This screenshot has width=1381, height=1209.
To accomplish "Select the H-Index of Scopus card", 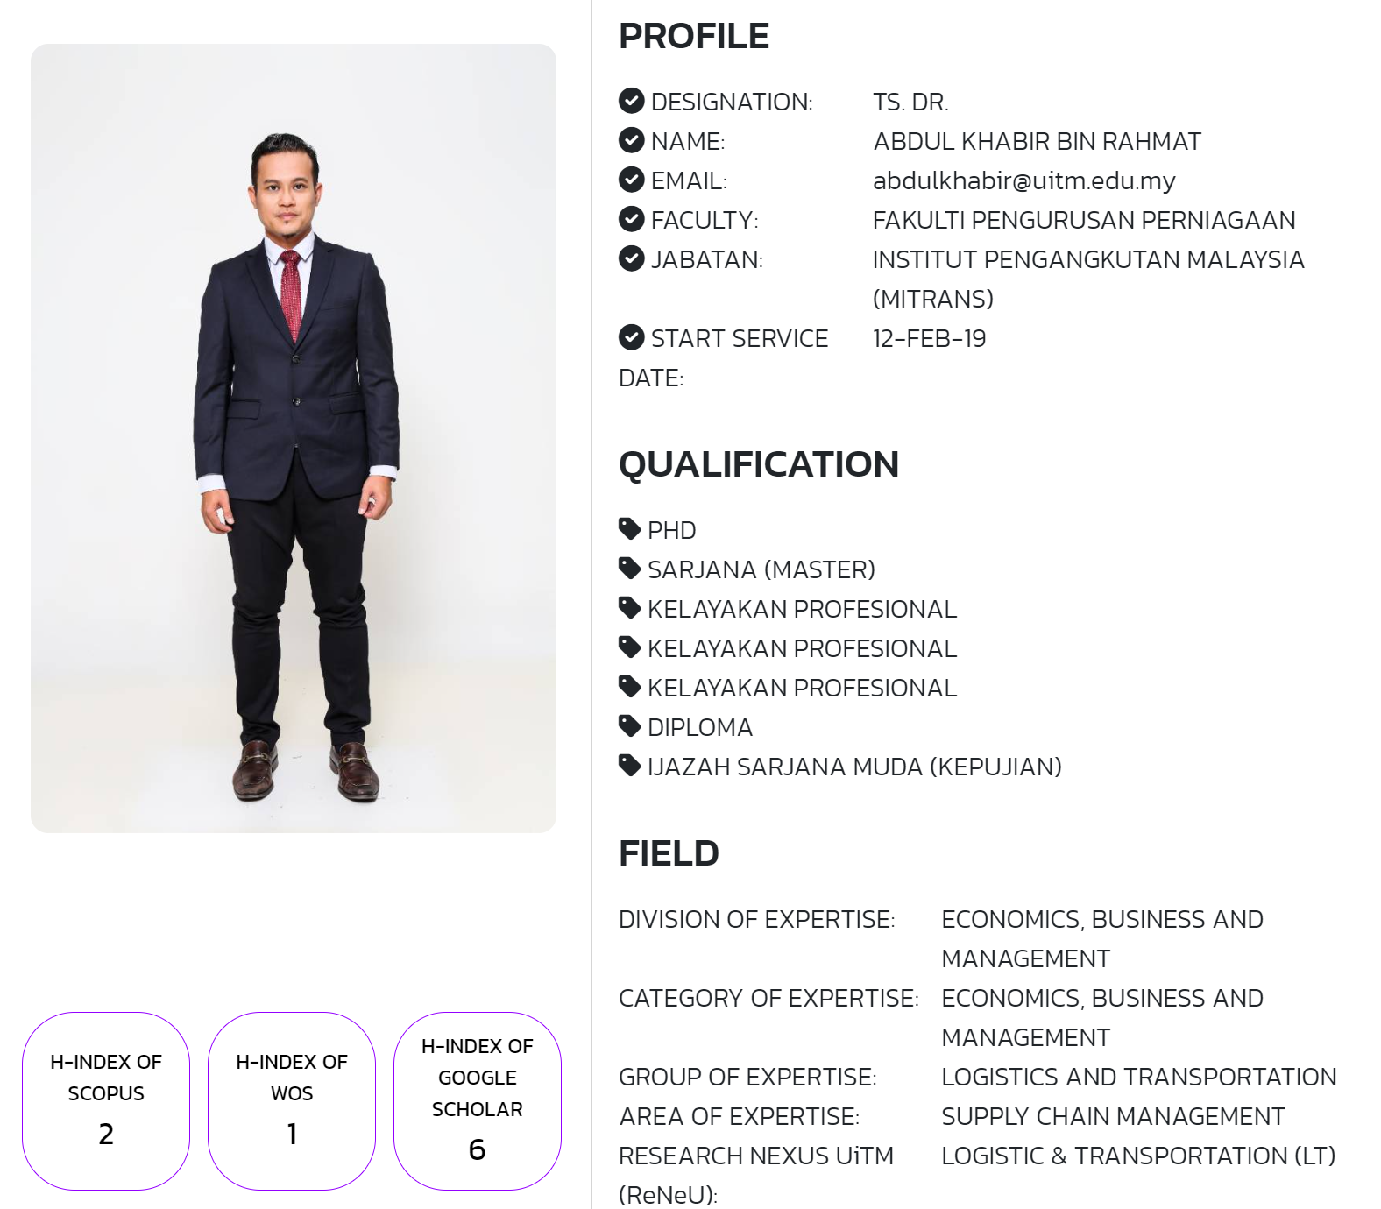I will 106,1101.
